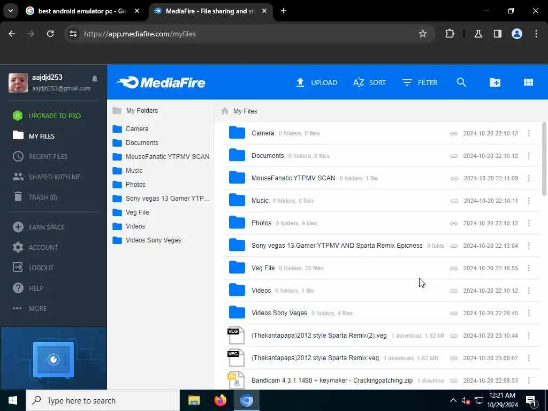
Task: Select Camera in folder tree
Action: click(x=131, y=129)
